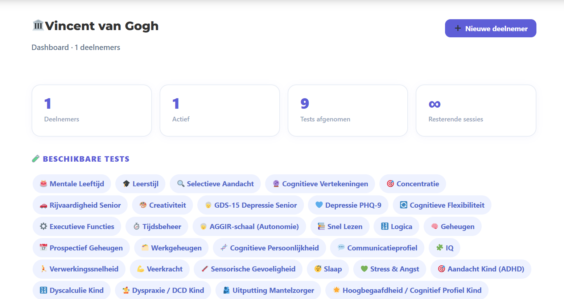Click the crystal ball icon on Cognitieve Vertekeningen
Viewport: 564px width, 299px height.
tap(276, 184)
